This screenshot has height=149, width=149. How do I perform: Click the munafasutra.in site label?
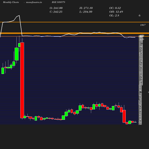[x=34, y=2]
